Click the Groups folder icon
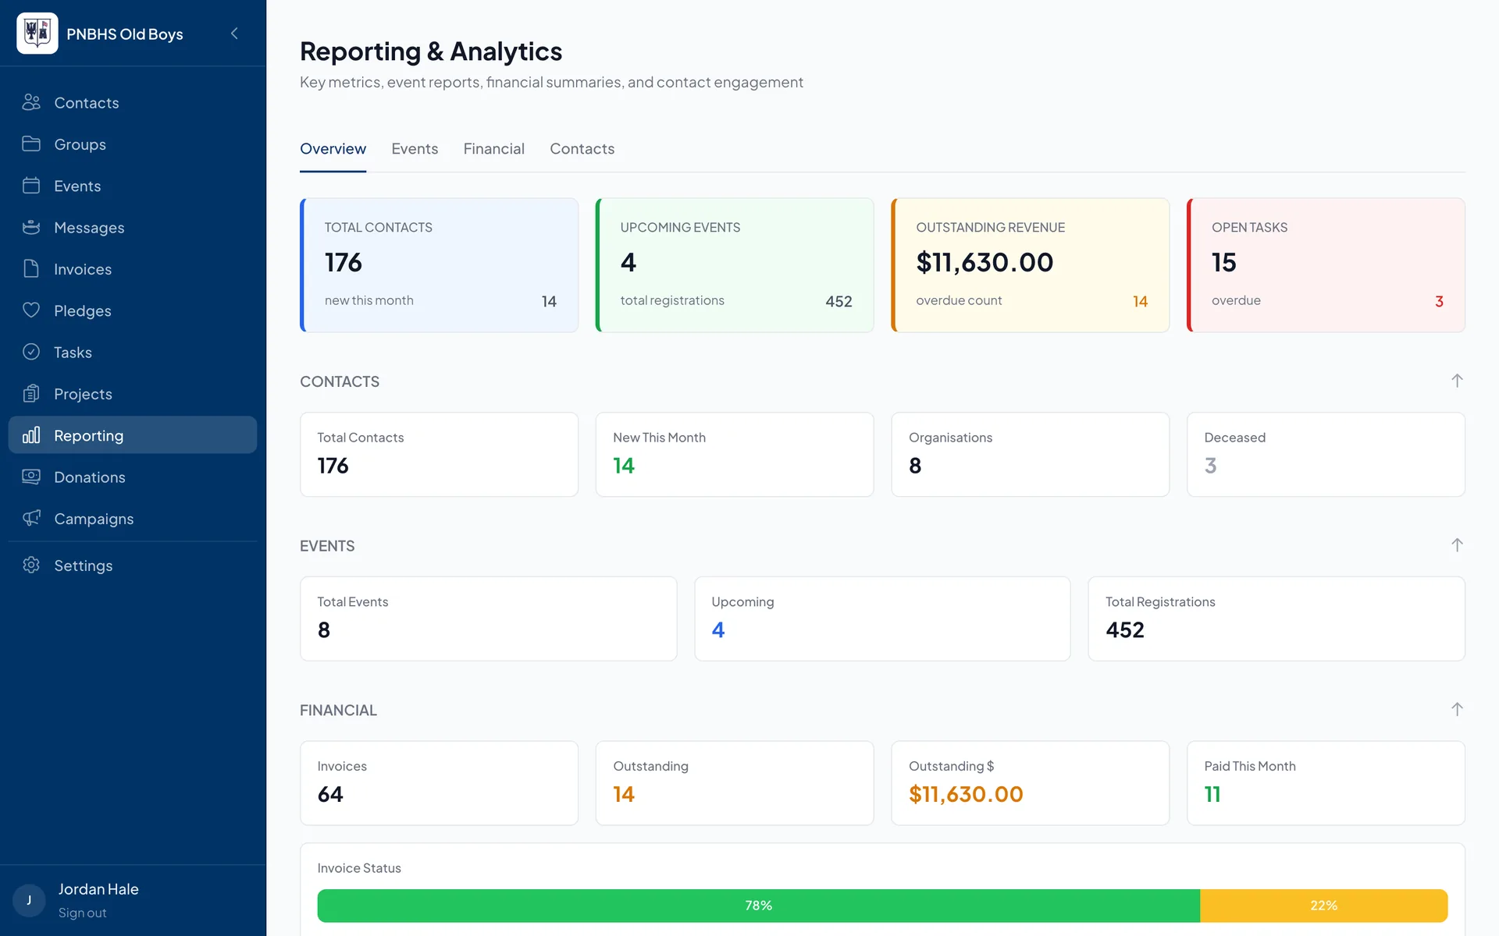Viewport: 1499px width, 936px height. pyautogui.click(x=31, y=144)
